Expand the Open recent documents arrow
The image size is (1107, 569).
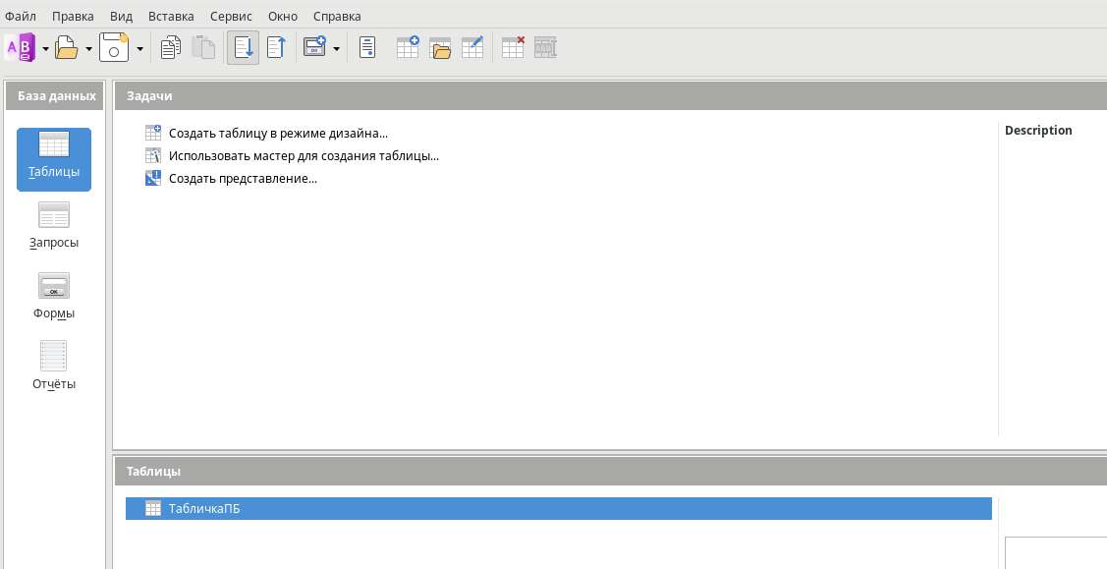[89, 49]
